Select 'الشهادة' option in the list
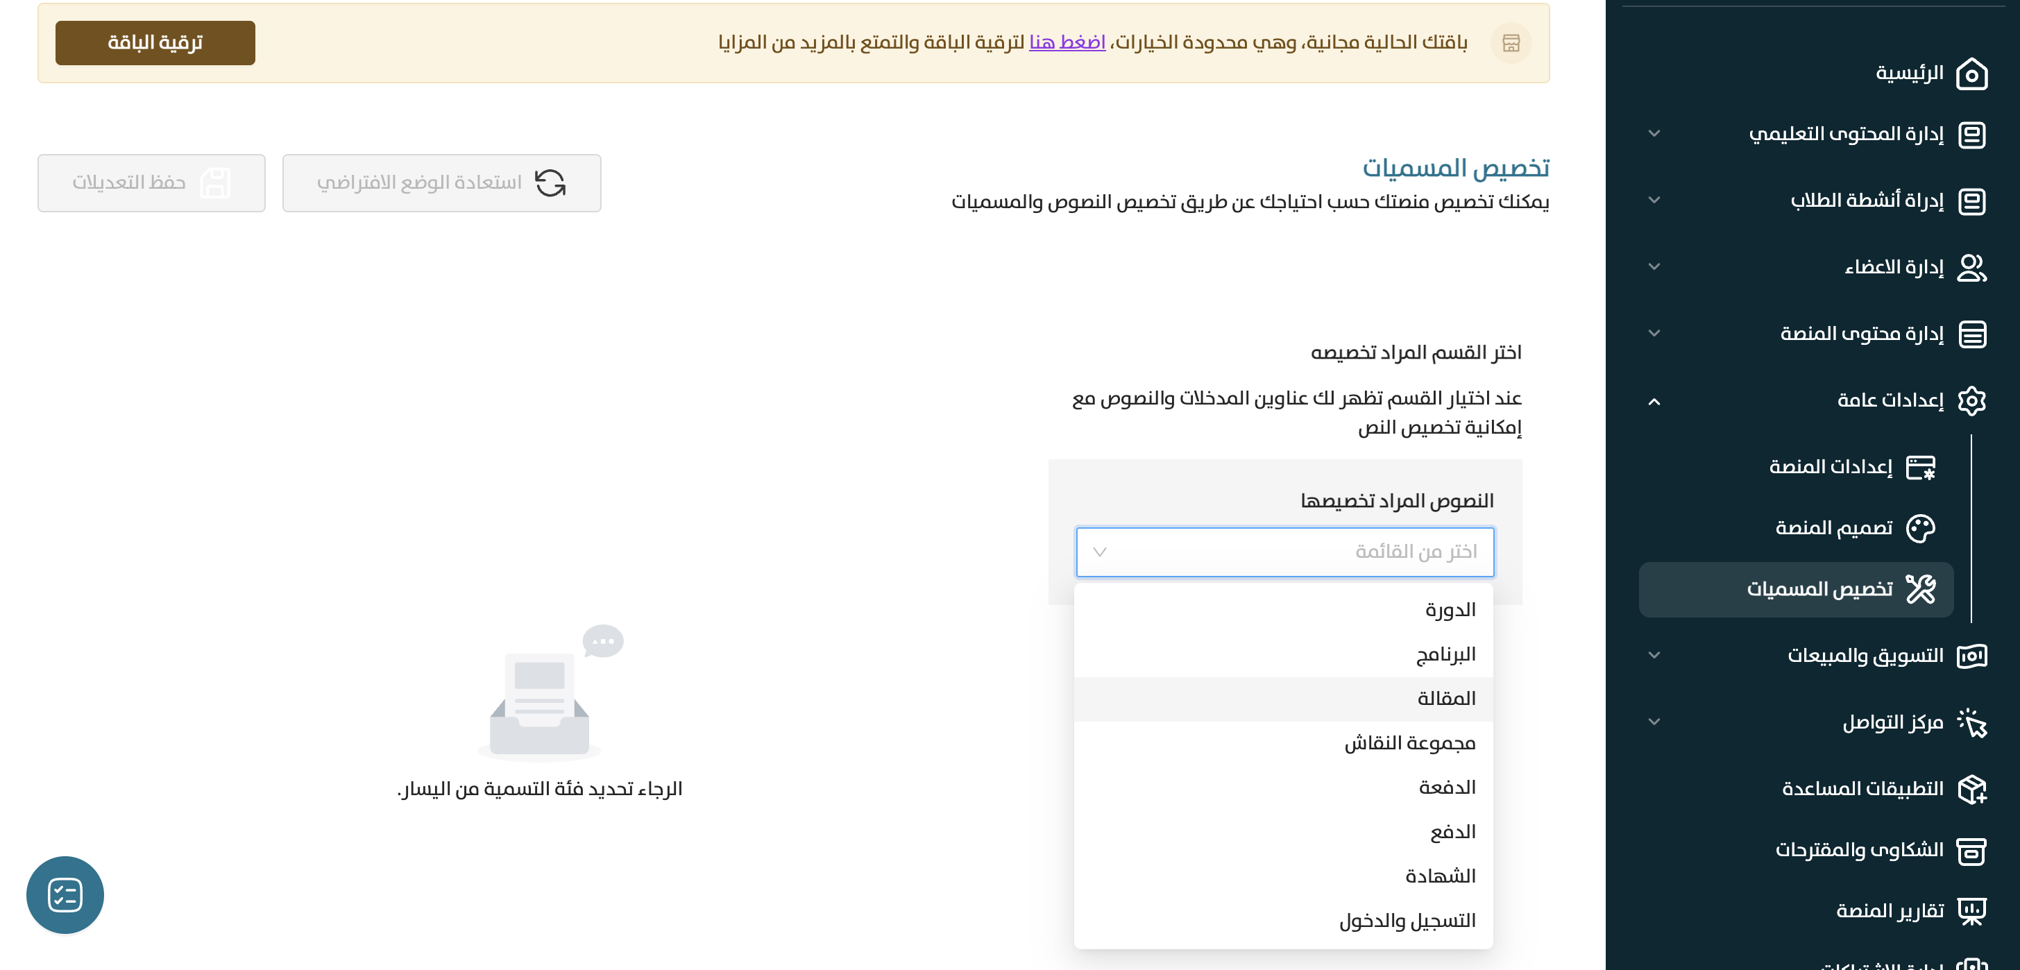The image size is (2020, 970). (x=1440, y=876)
